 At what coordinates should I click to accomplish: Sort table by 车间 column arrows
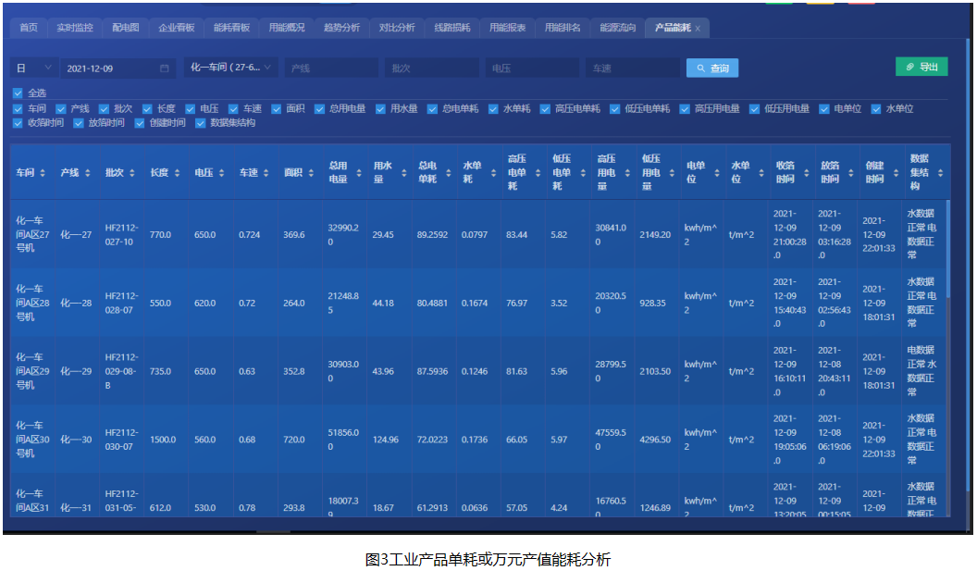(x=43, y=173)
